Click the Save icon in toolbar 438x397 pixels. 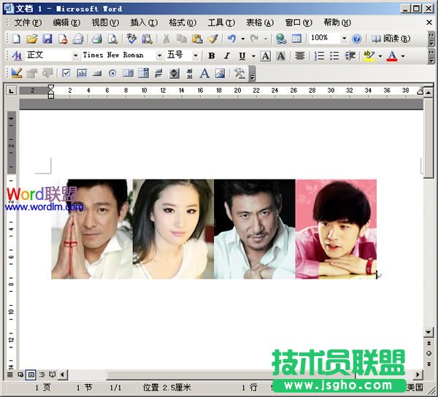[x=47, y=39]
